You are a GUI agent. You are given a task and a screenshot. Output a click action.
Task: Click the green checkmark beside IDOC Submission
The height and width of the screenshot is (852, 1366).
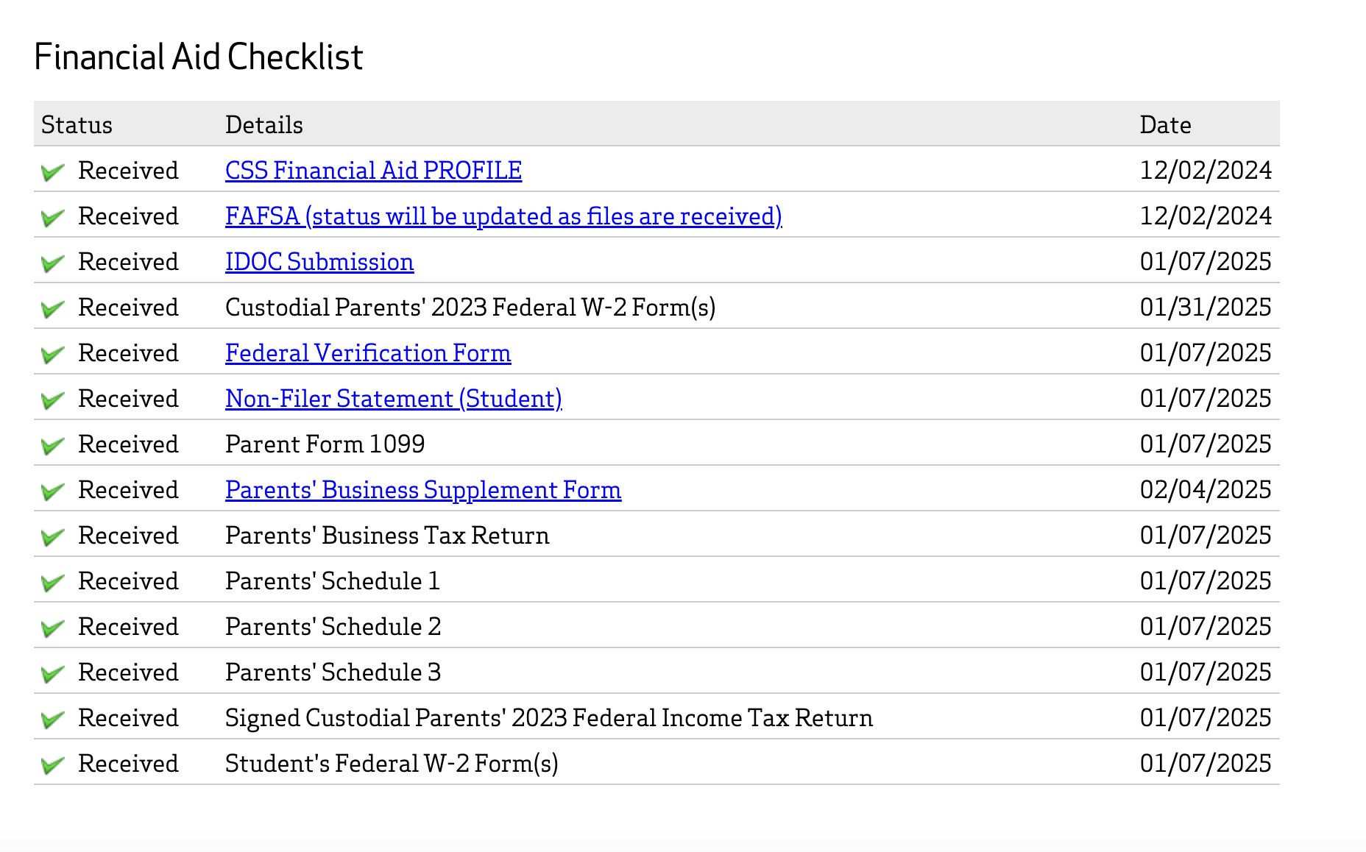coord(52,263)
